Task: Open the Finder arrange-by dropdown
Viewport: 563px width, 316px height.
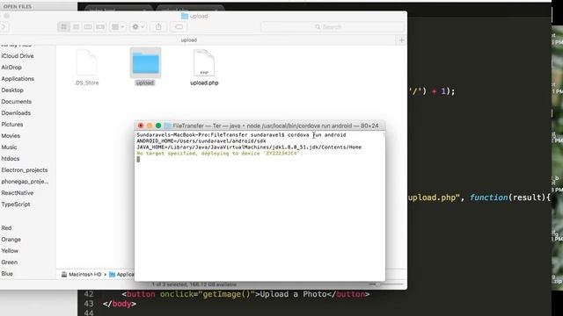Action: [118, 27]
